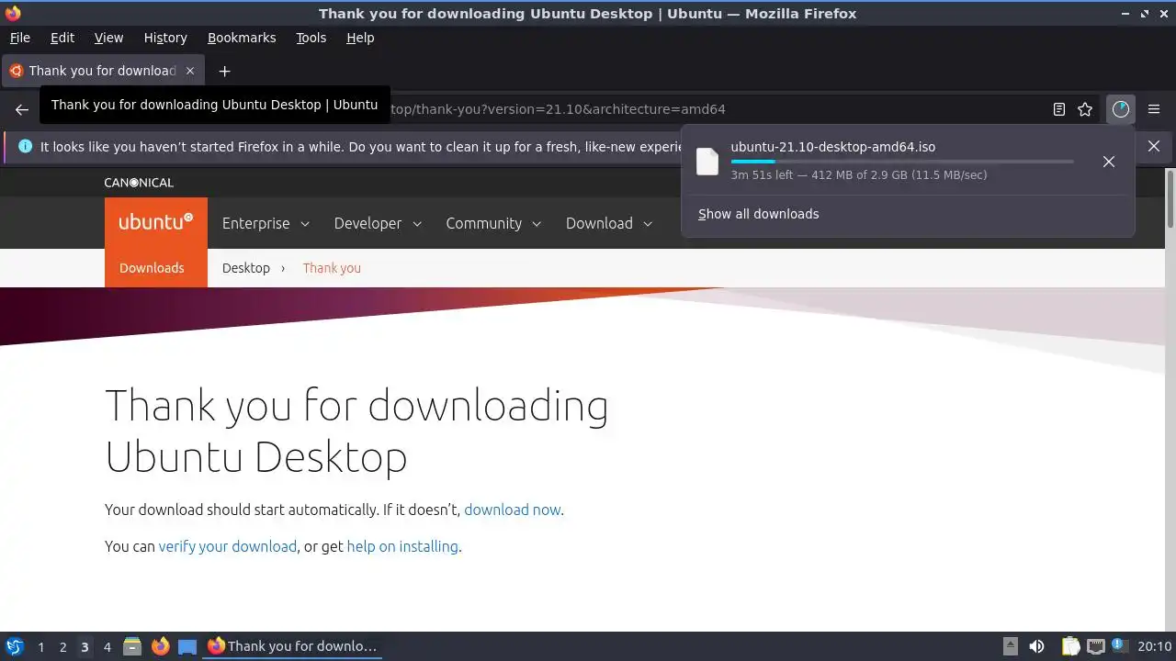
Task: Click the Firefox taskbar window button
Action: [292, 646]
